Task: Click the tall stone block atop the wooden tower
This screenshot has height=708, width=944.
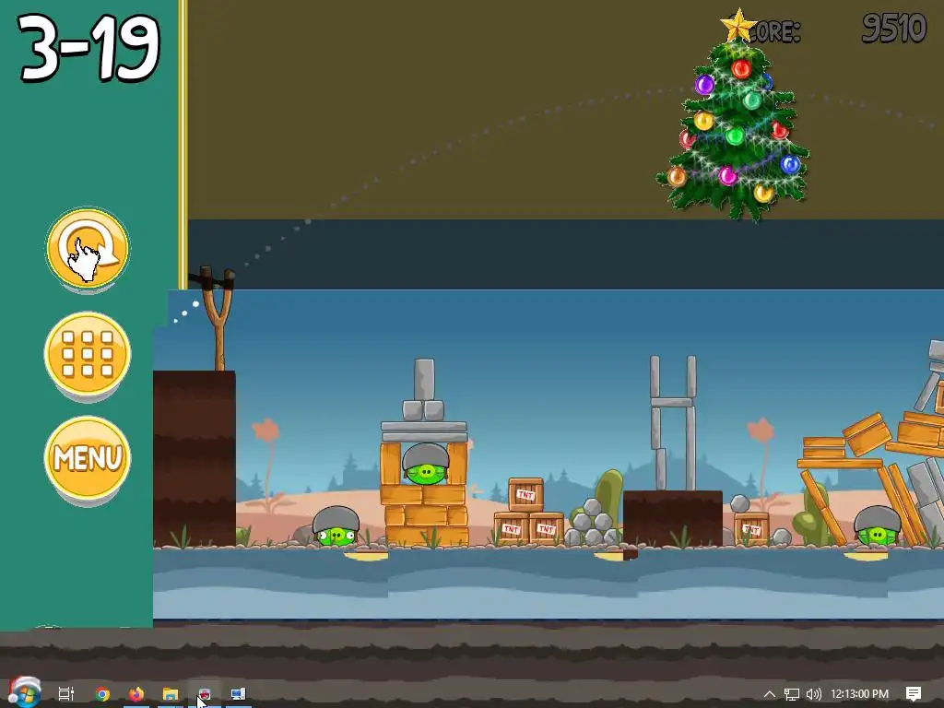Action: click(x=424, y=380)
